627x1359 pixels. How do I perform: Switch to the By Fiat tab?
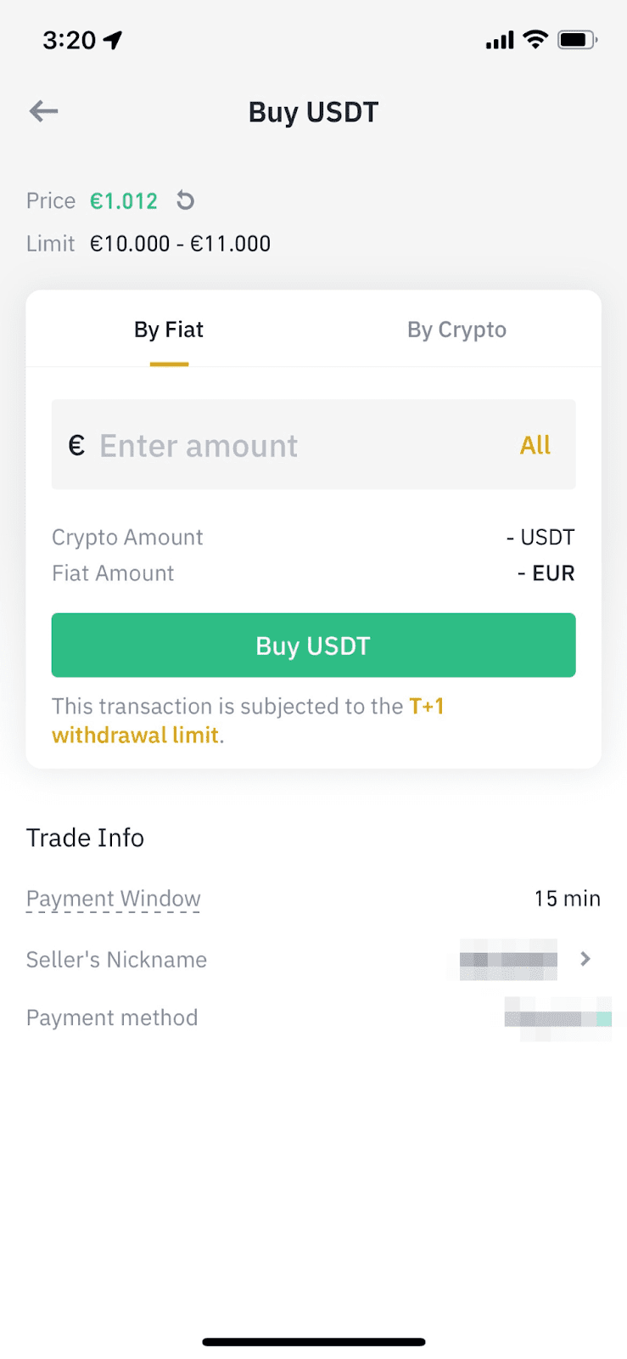[x=169, y=330]
